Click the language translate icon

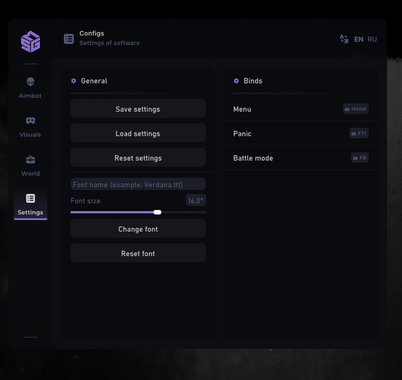344,39
